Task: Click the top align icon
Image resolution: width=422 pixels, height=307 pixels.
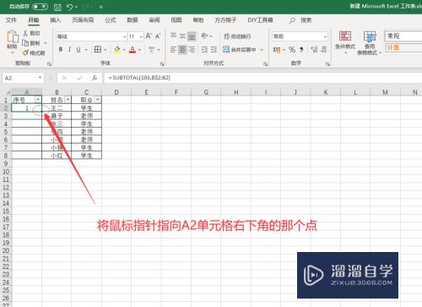Action: pos(174,36)
